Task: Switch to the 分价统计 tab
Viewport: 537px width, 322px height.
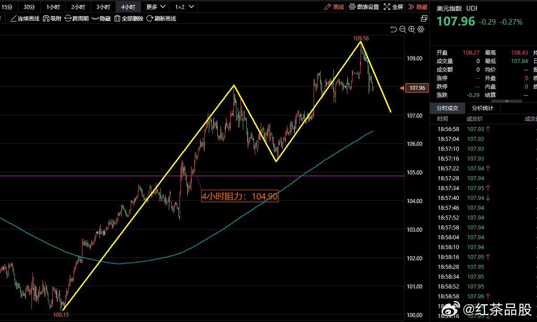Action: pos(482,108)
